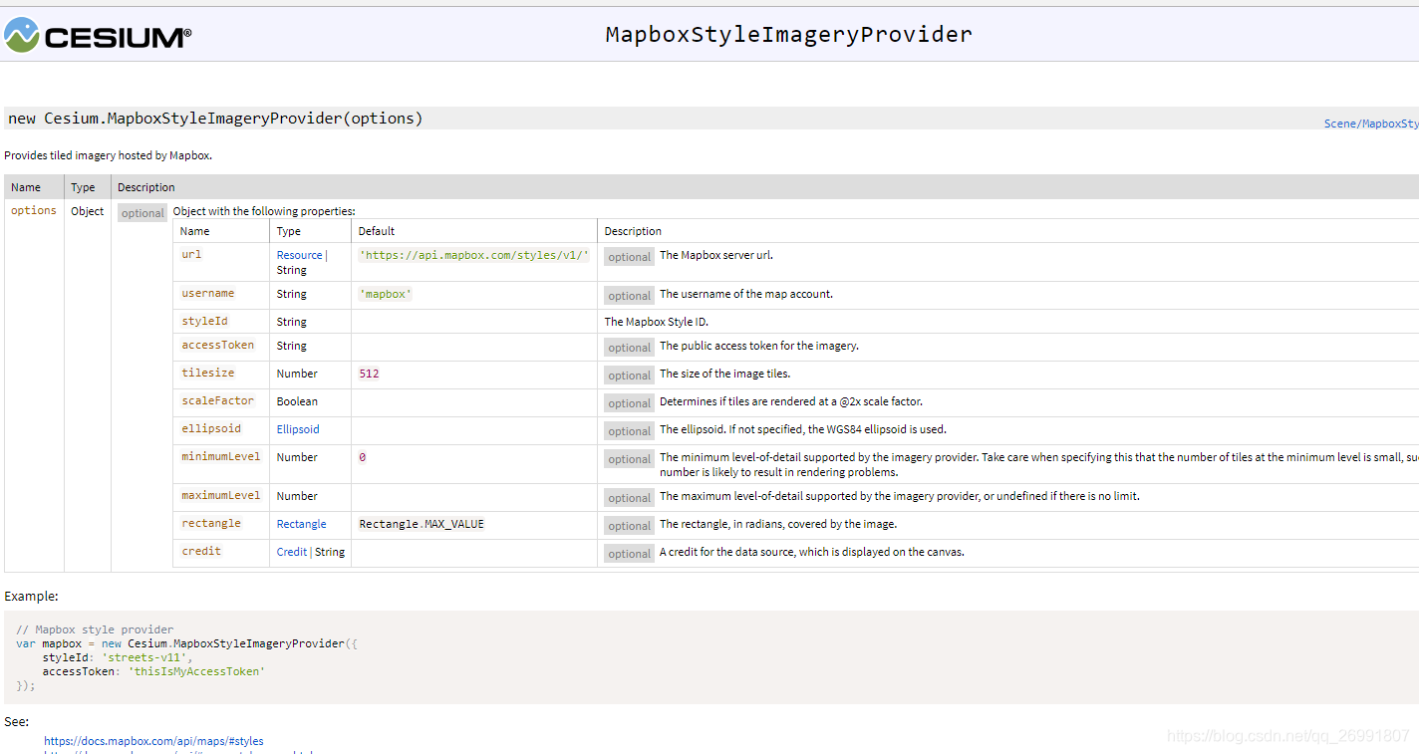Click the optional badge in minimumLevel row
The image size is (1419, 754).
click(x=630, y=459)
